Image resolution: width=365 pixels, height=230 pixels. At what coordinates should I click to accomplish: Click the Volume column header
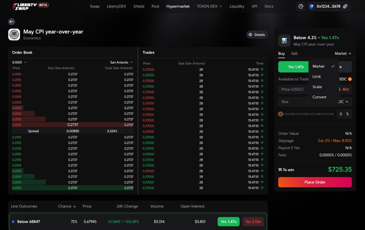coord(157,206)
